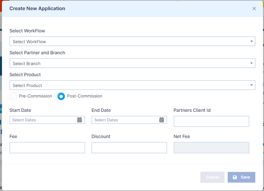
Task: Select the Pre-Commission radio option
Action: 13,96
